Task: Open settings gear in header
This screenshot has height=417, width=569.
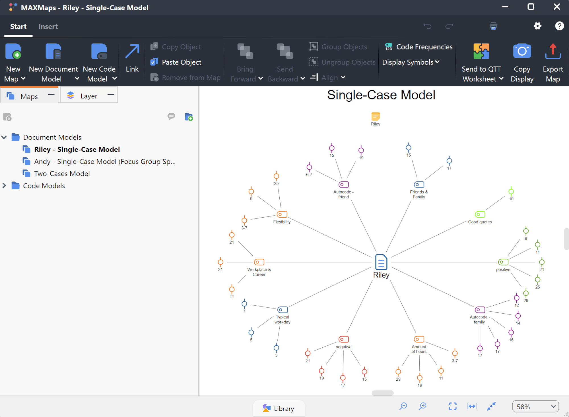Action: 537,26
